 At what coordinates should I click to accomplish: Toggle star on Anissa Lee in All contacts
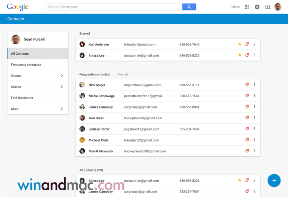point(240,180)
